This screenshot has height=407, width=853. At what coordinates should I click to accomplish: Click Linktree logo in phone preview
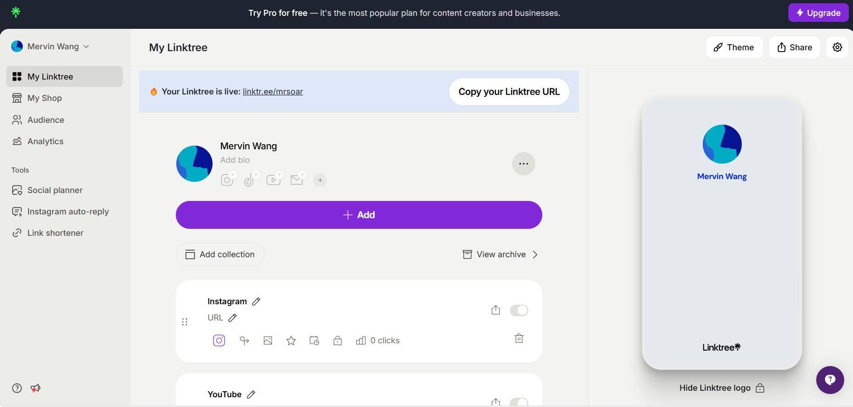click(722, 347)
